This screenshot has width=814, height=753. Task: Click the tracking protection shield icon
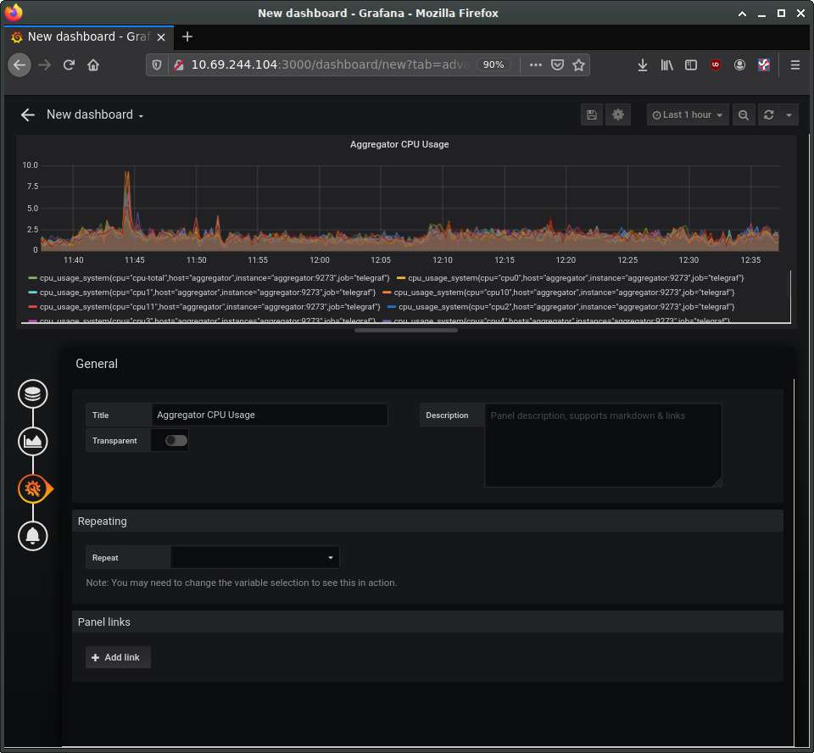coord(157,65)
